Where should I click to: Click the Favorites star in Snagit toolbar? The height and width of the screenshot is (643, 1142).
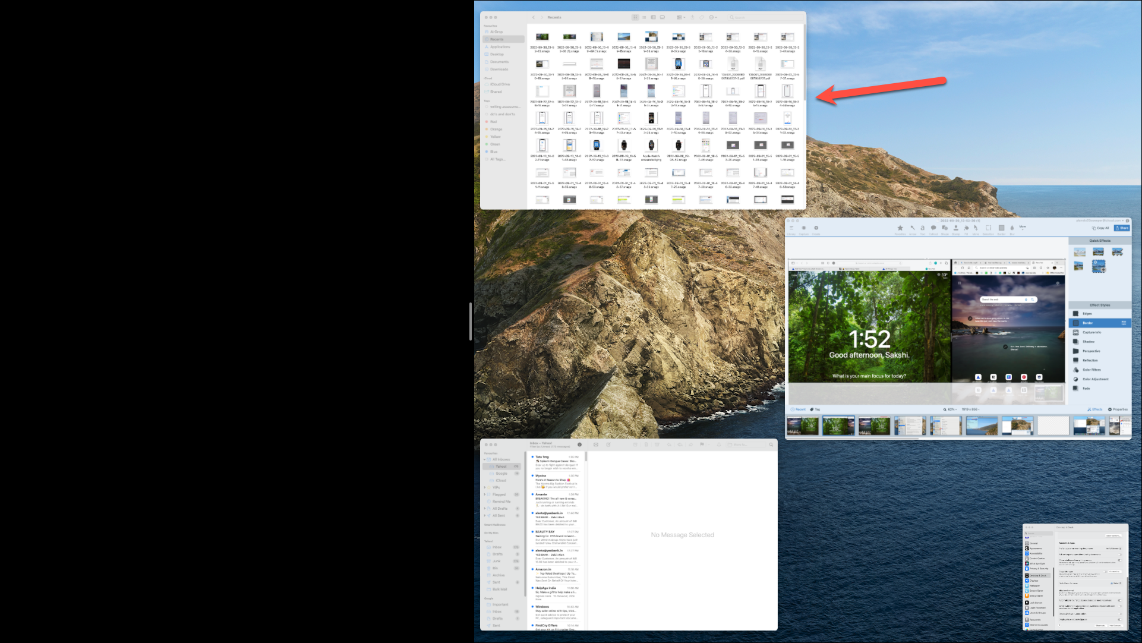(900, 228)
